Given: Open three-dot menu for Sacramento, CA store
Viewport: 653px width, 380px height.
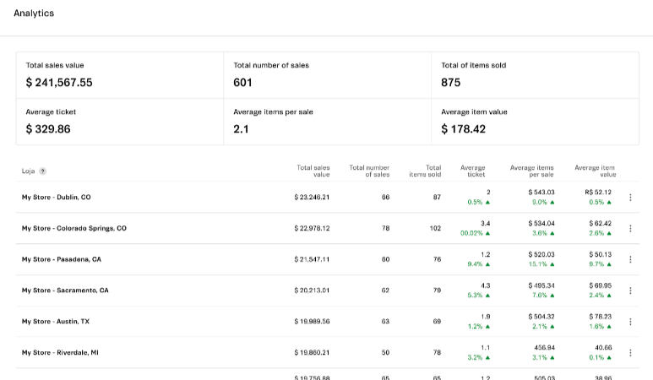Looking at the screenshot, I should 630,290.
